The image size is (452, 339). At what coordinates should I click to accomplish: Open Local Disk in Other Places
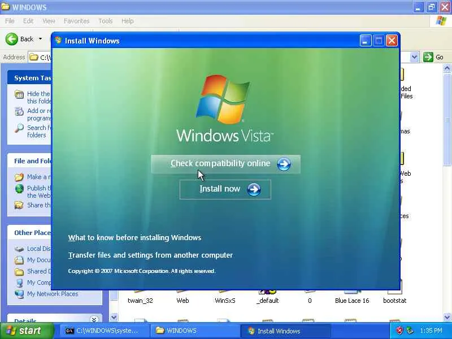coord(38,249)
